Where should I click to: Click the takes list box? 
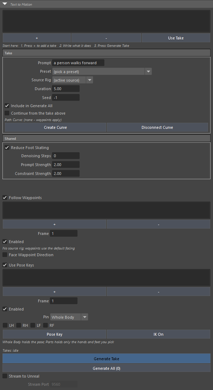(x=106, y=21)
